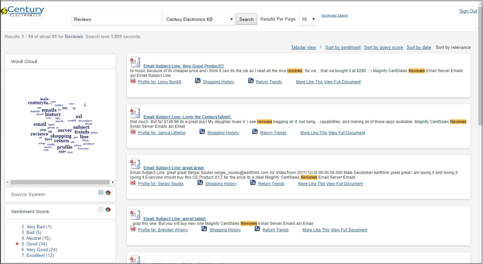Show Source System as list view
483x264 pixels.
pos(101,193)
